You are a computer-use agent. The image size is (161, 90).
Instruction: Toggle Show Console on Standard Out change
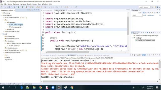click(143, 55)
